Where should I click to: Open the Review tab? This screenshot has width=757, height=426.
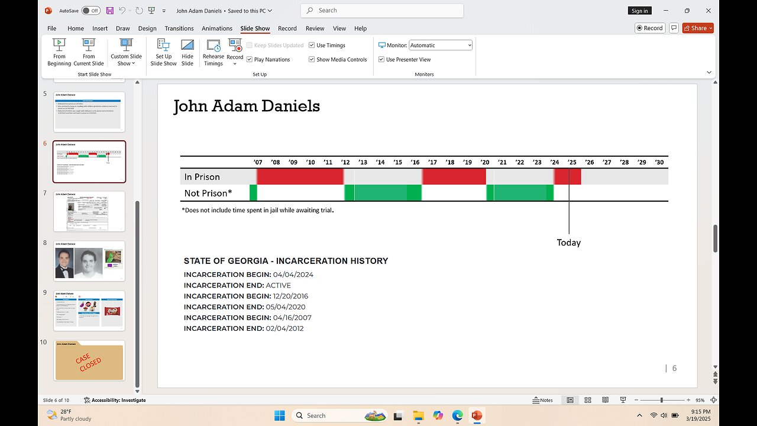315,28
